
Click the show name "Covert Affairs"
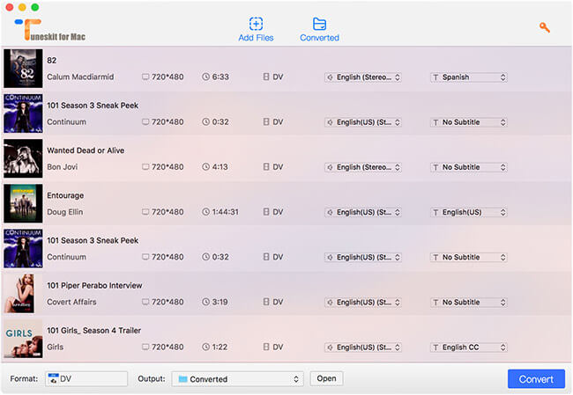71,302
